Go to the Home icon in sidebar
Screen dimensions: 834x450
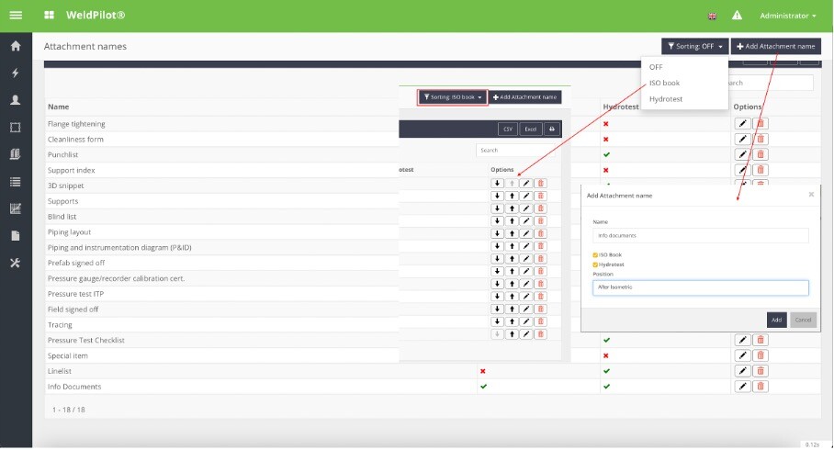(15, 47)
